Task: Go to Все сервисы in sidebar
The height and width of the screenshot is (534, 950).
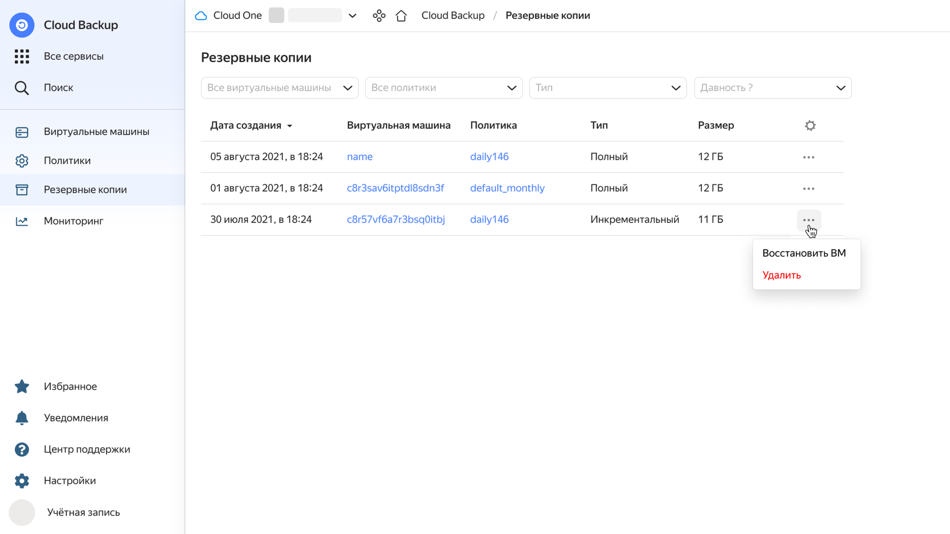Action: 73,56
